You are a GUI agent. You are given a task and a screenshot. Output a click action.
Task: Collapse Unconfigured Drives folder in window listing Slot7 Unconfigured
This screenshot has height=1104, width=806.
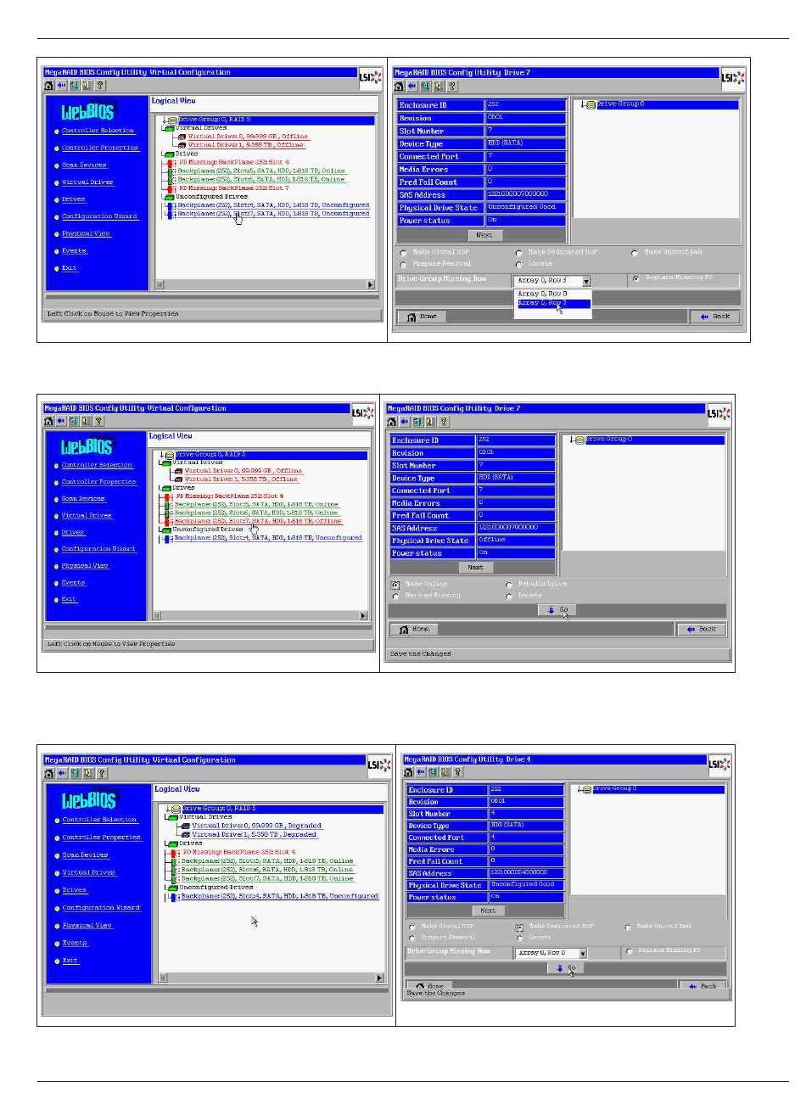click(x=169, y=197)
